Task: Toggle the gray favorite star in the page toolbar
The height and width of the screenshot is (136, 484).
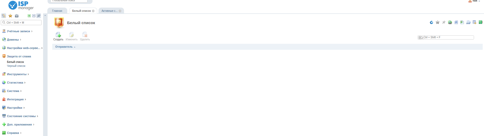Action: click(x=437, y=22)
